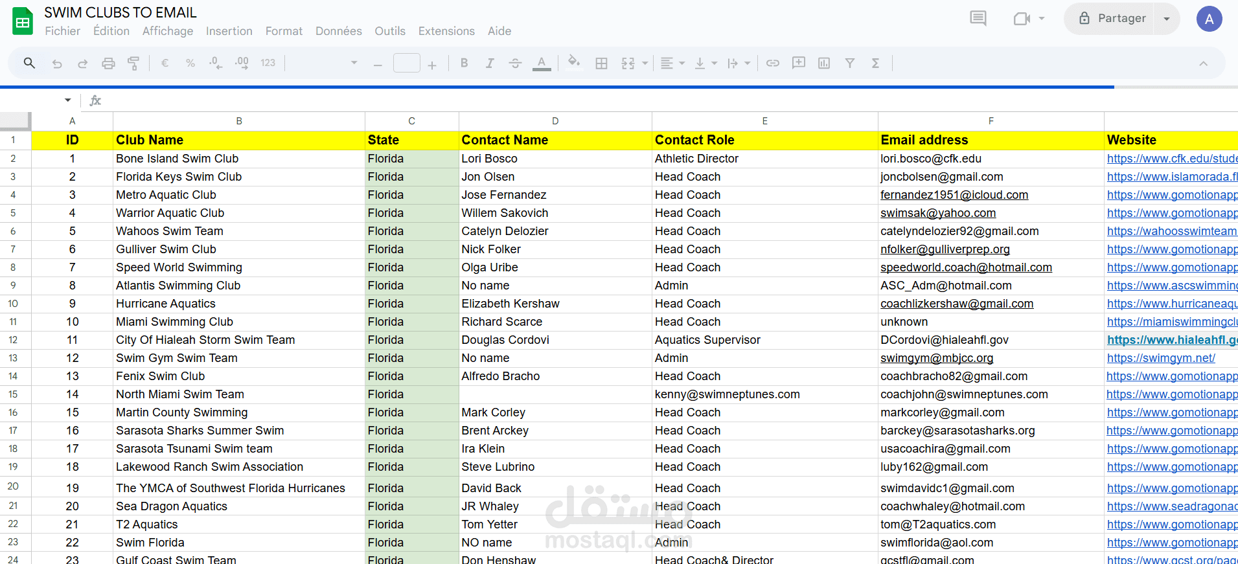Open the borders tool
1238x564 pixels.
point(601,63)
